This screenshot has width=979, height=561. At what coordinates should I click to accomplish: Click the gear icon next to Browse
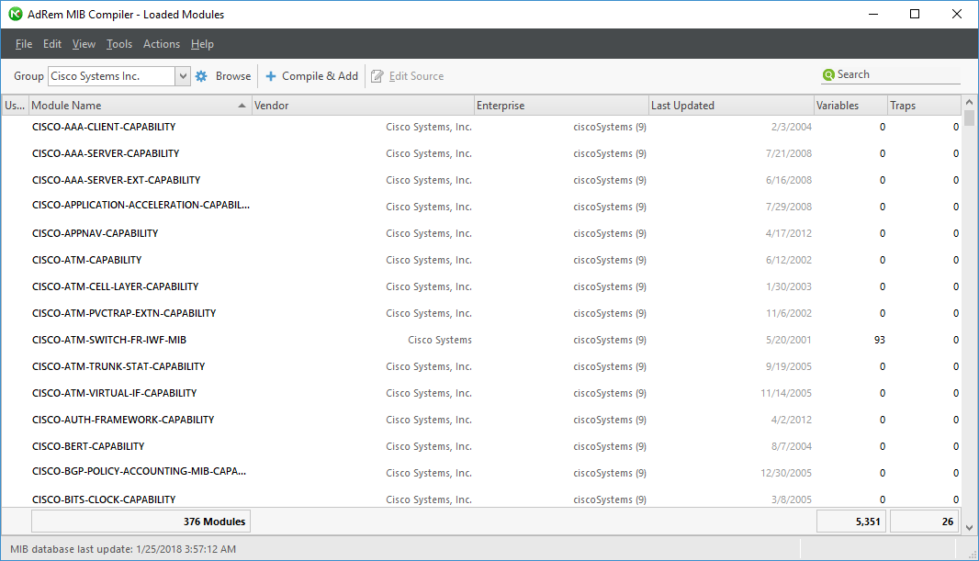click(201, 76)
